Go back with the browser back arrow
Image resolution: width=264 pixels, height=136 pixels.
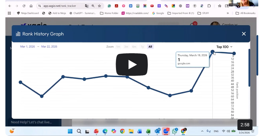point(10,6)
